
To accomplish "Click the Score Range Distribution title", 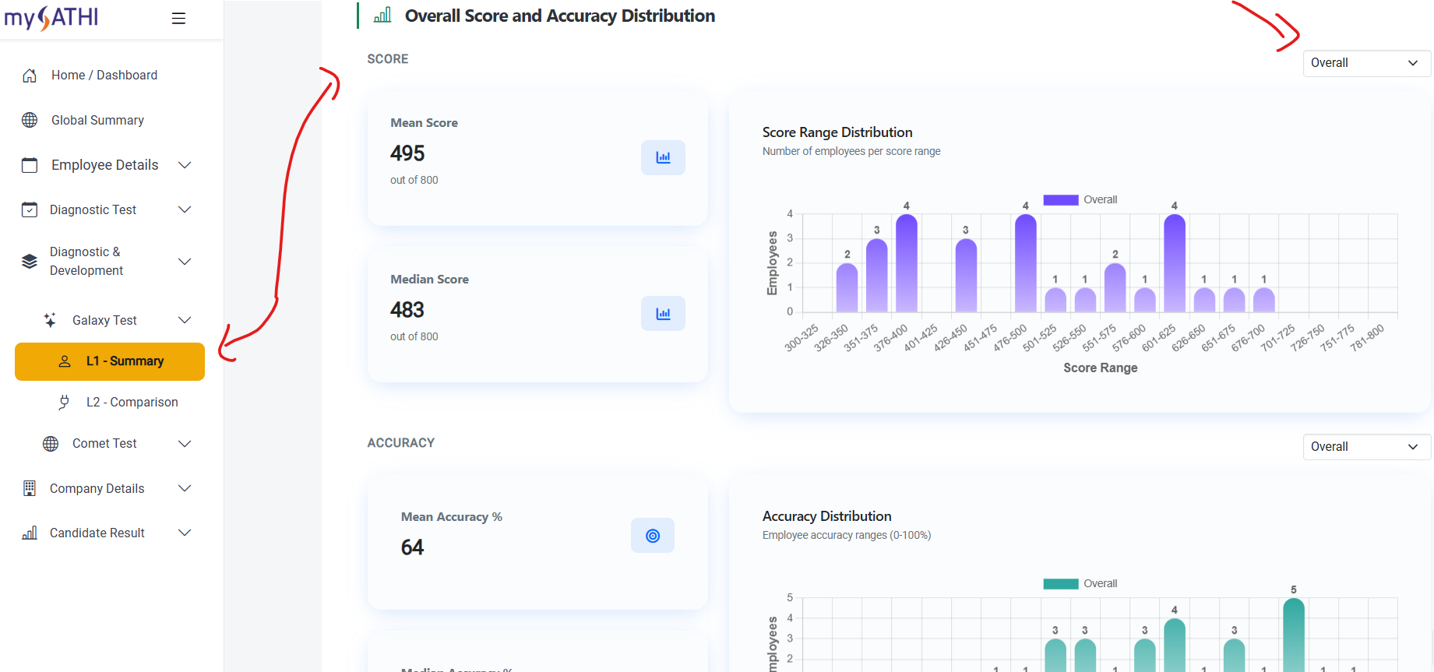I will pos(837,132).
